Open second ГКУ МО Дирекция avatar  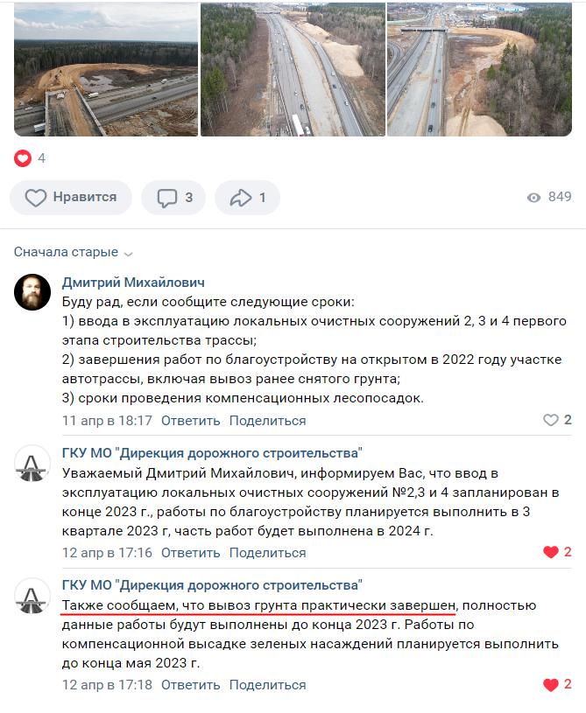(x=32, y=596)
